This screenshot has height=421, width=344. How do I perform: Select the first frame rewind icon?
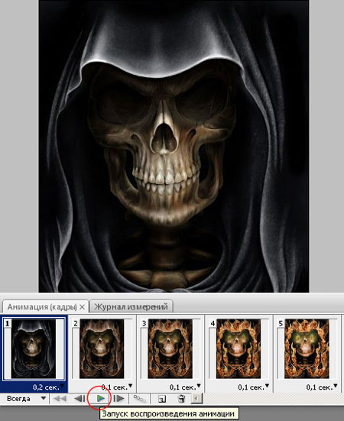pyautogui.click(x=60, y=398)
